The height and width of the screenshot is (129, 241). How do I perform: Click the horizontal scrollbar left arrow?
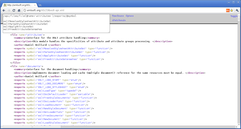click(x=2, y=127)
